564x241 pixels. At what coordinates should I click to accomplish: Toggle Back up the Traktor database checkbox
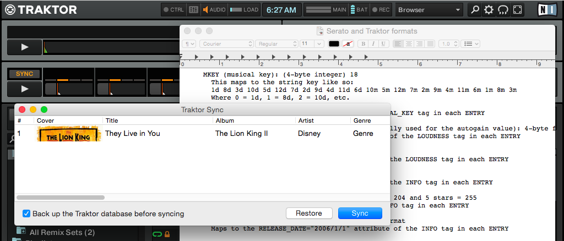[26, 213]
